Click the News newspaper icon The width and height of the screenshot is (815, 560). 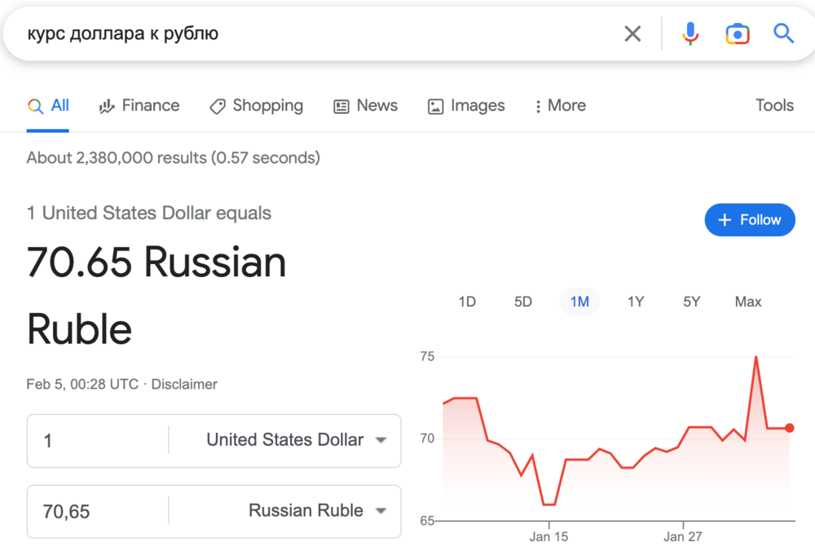coord(341,106)
